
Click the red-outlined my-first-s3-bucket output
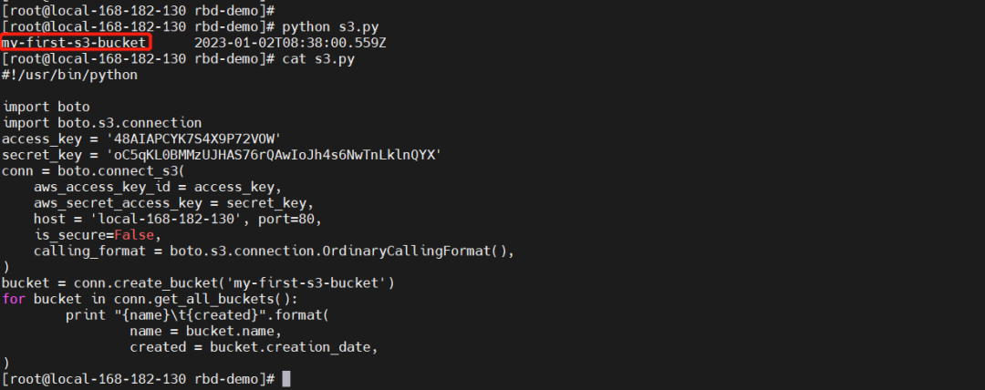pos(76,43)
